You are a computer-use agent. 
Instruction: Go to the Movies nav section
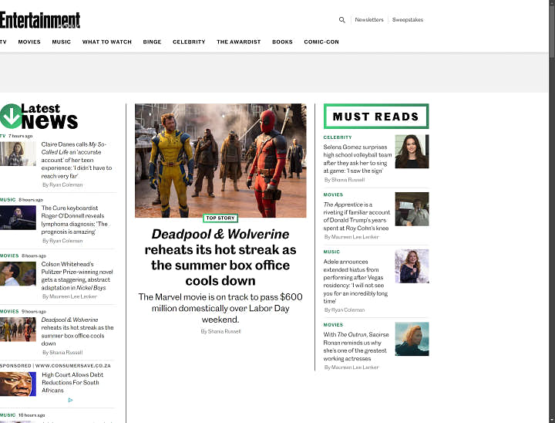pos(29,42)
